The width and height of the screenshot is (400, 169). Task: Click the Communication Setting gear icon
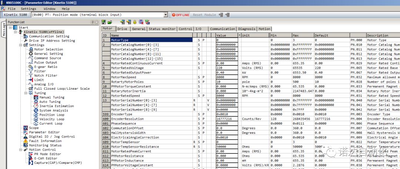(x=26, y=36)
